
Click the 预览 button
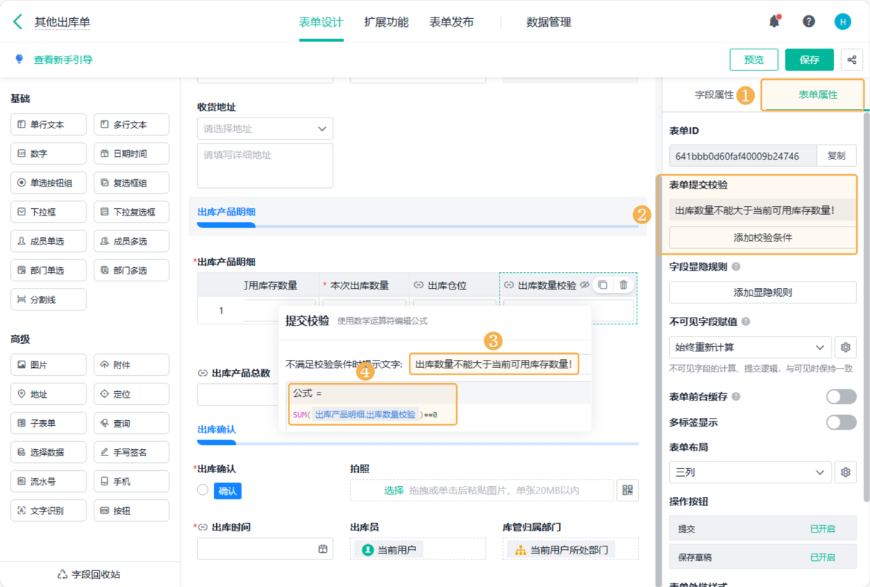tap(756, 59)
